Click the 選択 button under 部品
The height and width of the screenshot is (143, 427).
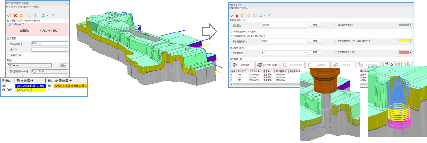click(x=64, y=66)
